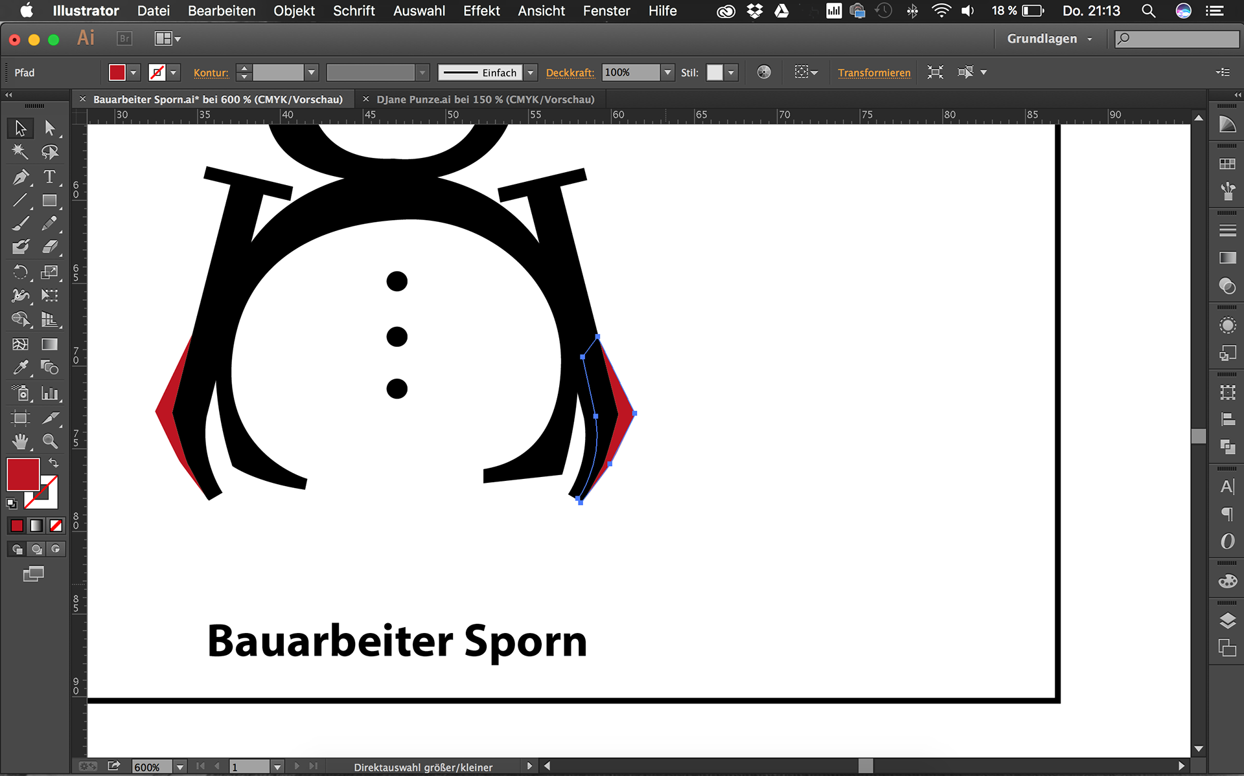The height and width of the screenshot is (776, 1244).
Task: Enable Draw Behind mode
Action: pos(37,549)
